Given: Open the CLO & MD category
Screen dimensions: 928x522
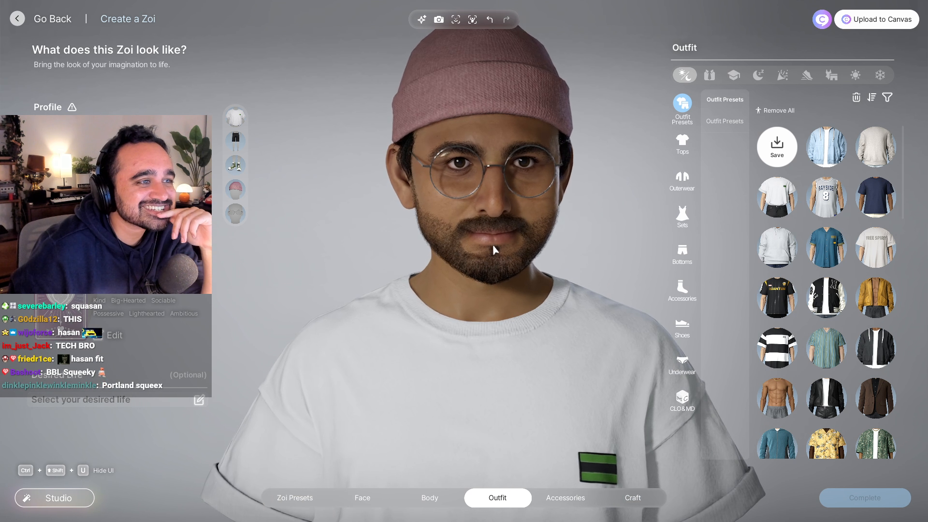Looking at the screenshot, I should pyautogui.click(x=682, y=401).
